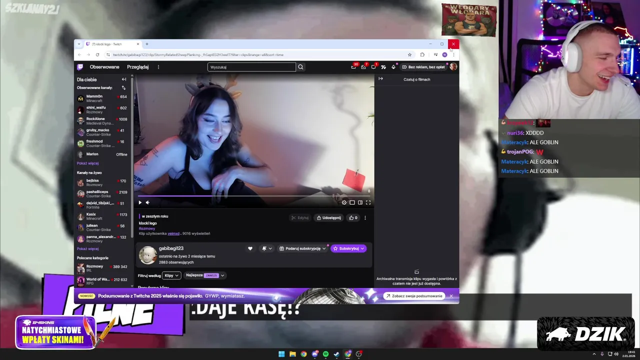Open Mamm0n channel in sidebar
This screenshot has width=640, height=360.
tap(102, 98)
